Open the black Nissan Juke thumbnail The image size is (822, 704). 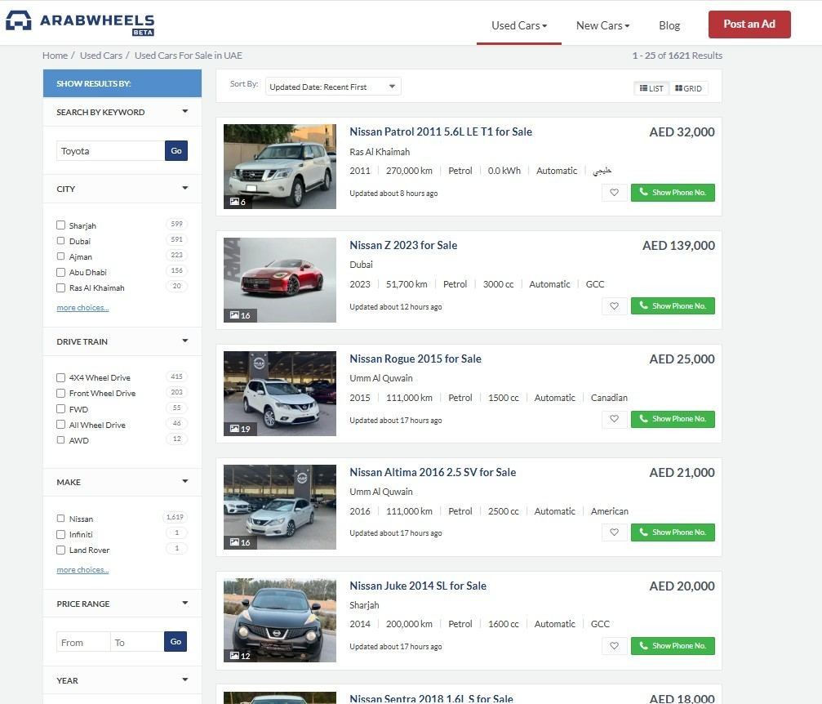pyautogui.click(x=280, y=620)
